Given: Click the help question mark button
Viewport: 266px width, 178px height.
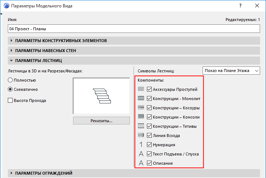Looking at the screenshot, I should [240, 6].
